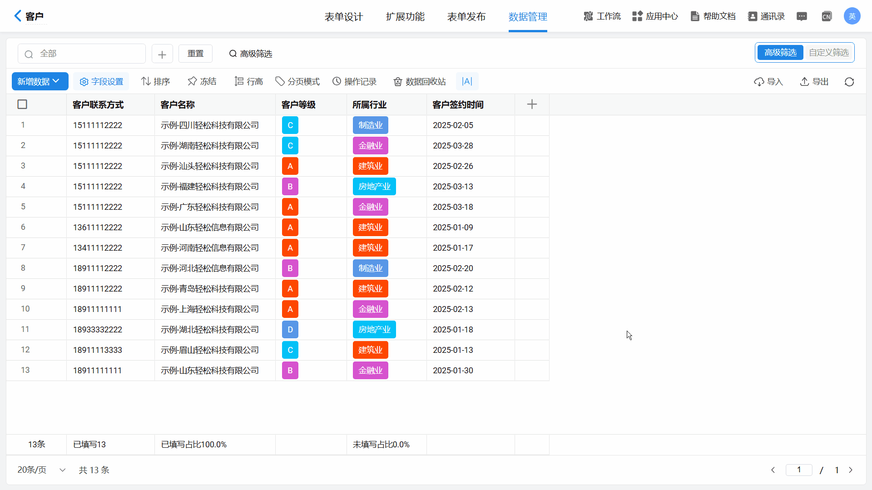Open the 表单设计 tab
This screenshot has width=872, height=490.
344,17
